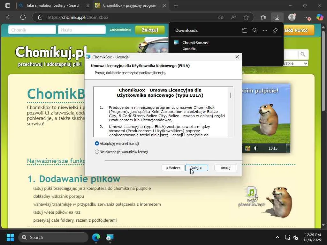
Task: Click the 'zapomniałem' link
Action: pos(120,29)
